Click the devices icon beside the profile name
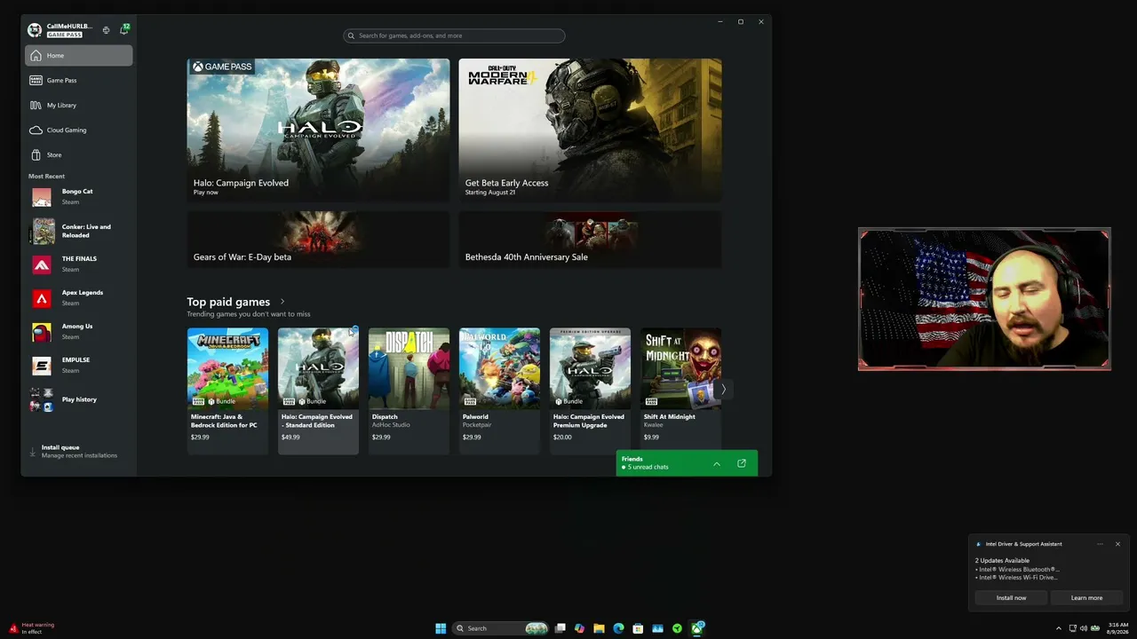The width and height of the screenshot is (1137, 639). (106, 30)
